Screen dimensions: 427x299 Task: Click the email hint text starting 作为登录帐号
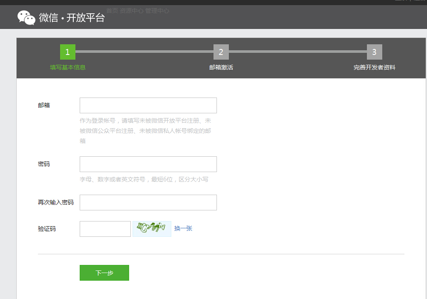pos(145,131)
